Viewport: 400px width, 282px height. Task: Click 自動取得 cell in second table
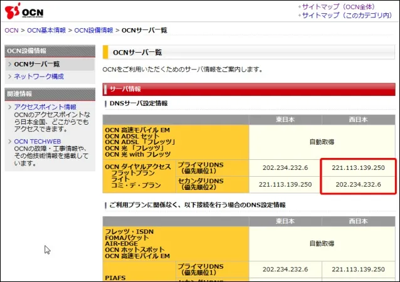(322, 244)
